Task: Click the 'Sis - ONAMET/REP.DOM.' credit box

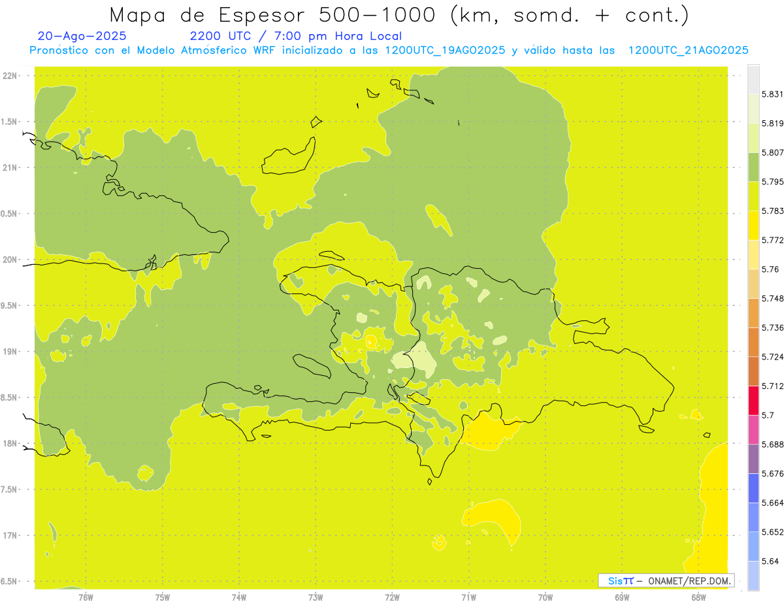Action: (666, 581)
